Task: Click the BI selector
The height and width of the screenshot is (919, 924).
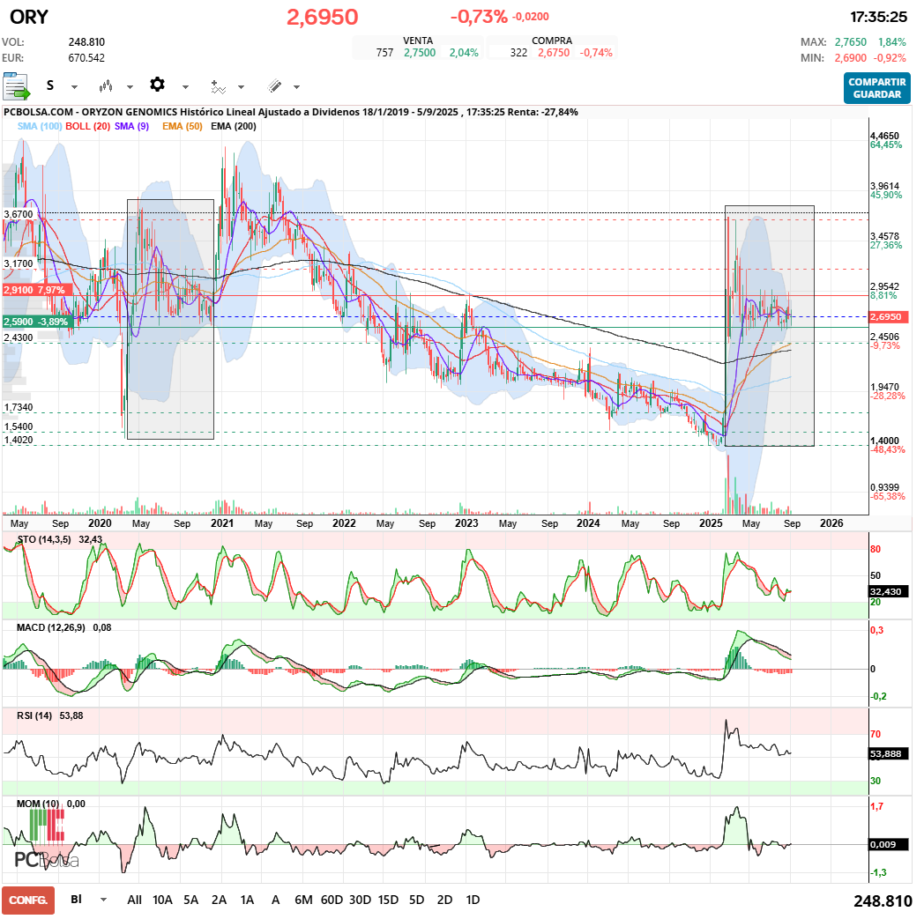Action: click(76, 899)
